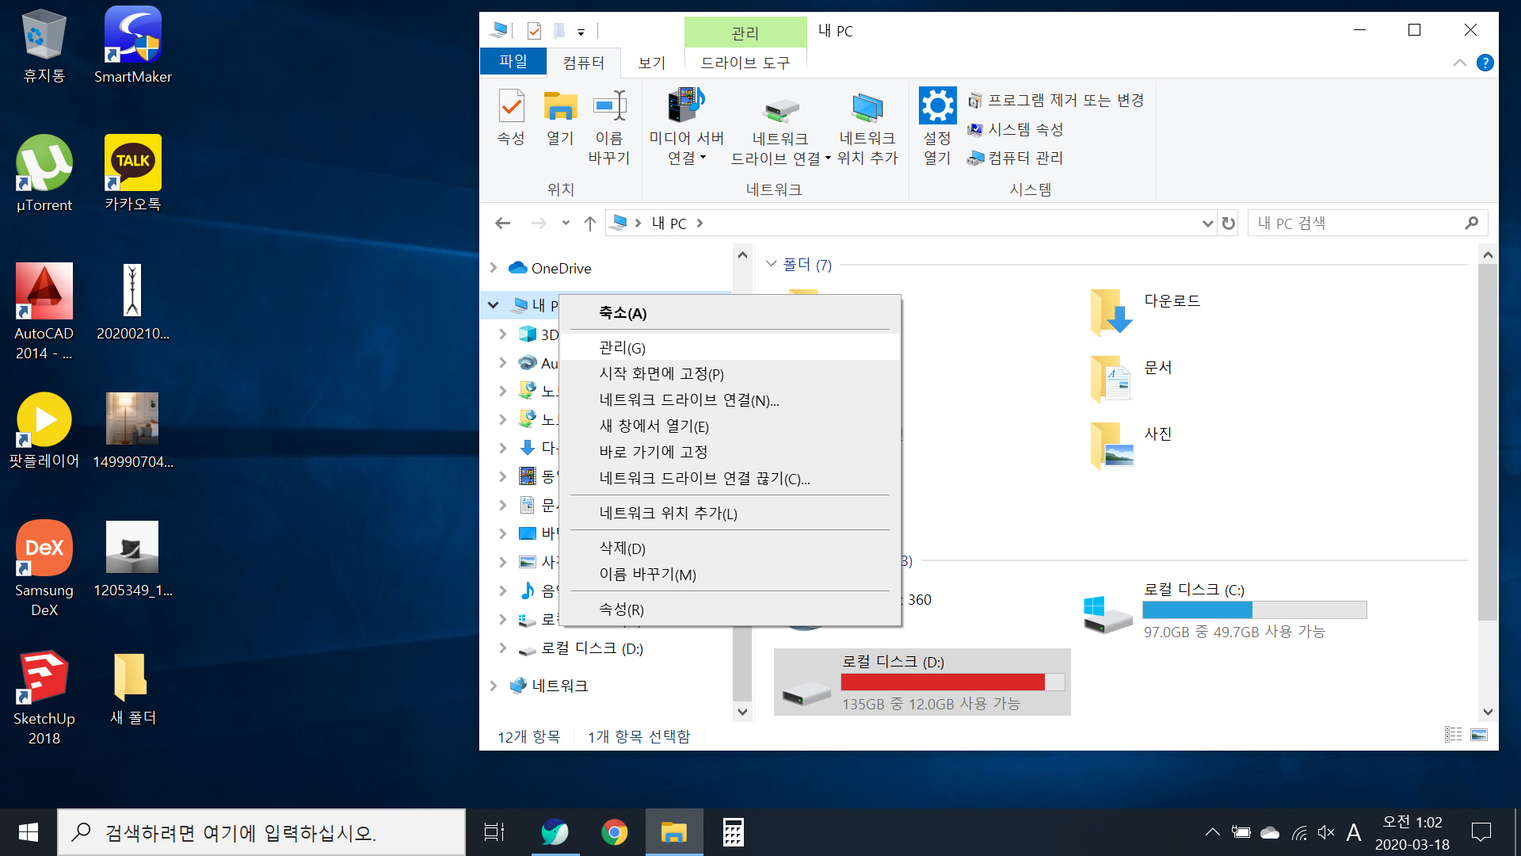Screen dimensions: 1521x856
Task: Click 프로그램 제거 또는 변경
Action: coord(1056,101)
